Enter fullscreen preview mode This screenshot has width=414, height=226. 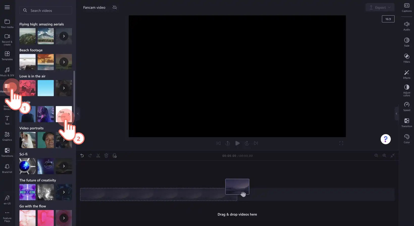[x=341, y=143]
